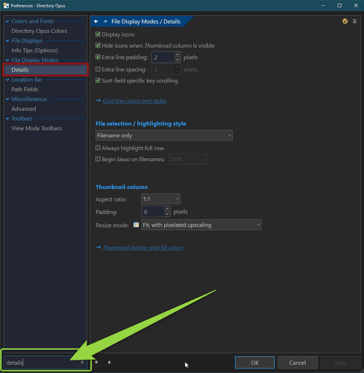Clear the search filter with the X icon

82,363
